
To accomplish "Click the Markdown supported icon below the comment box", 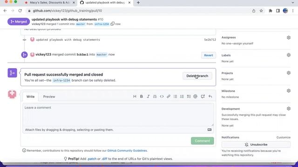I will point(210,130).
